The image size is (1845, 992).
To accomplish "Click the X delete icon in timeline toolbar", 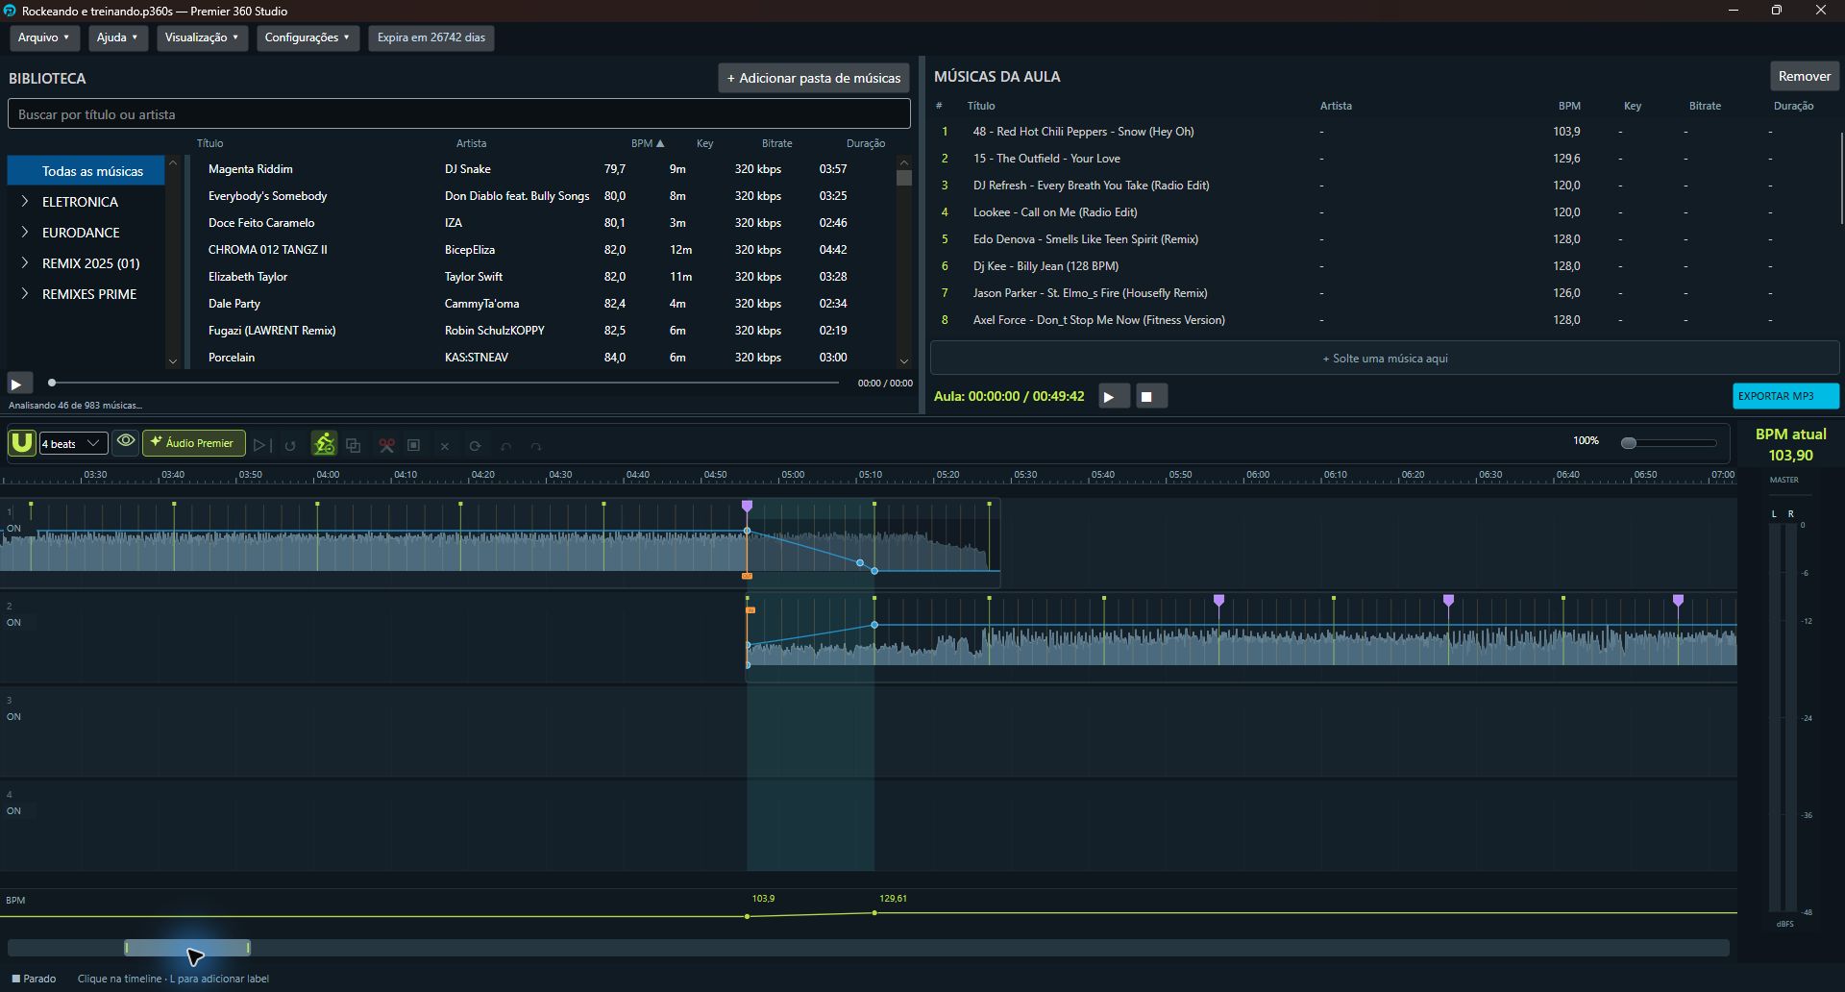I will point(445,446).
